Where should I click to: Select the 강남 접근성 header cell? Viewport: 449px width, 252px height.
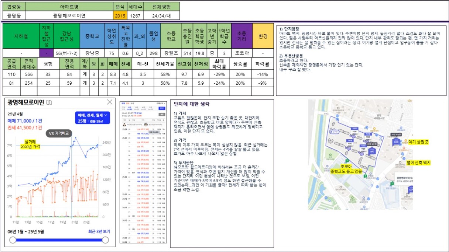(x=66, y=36)
